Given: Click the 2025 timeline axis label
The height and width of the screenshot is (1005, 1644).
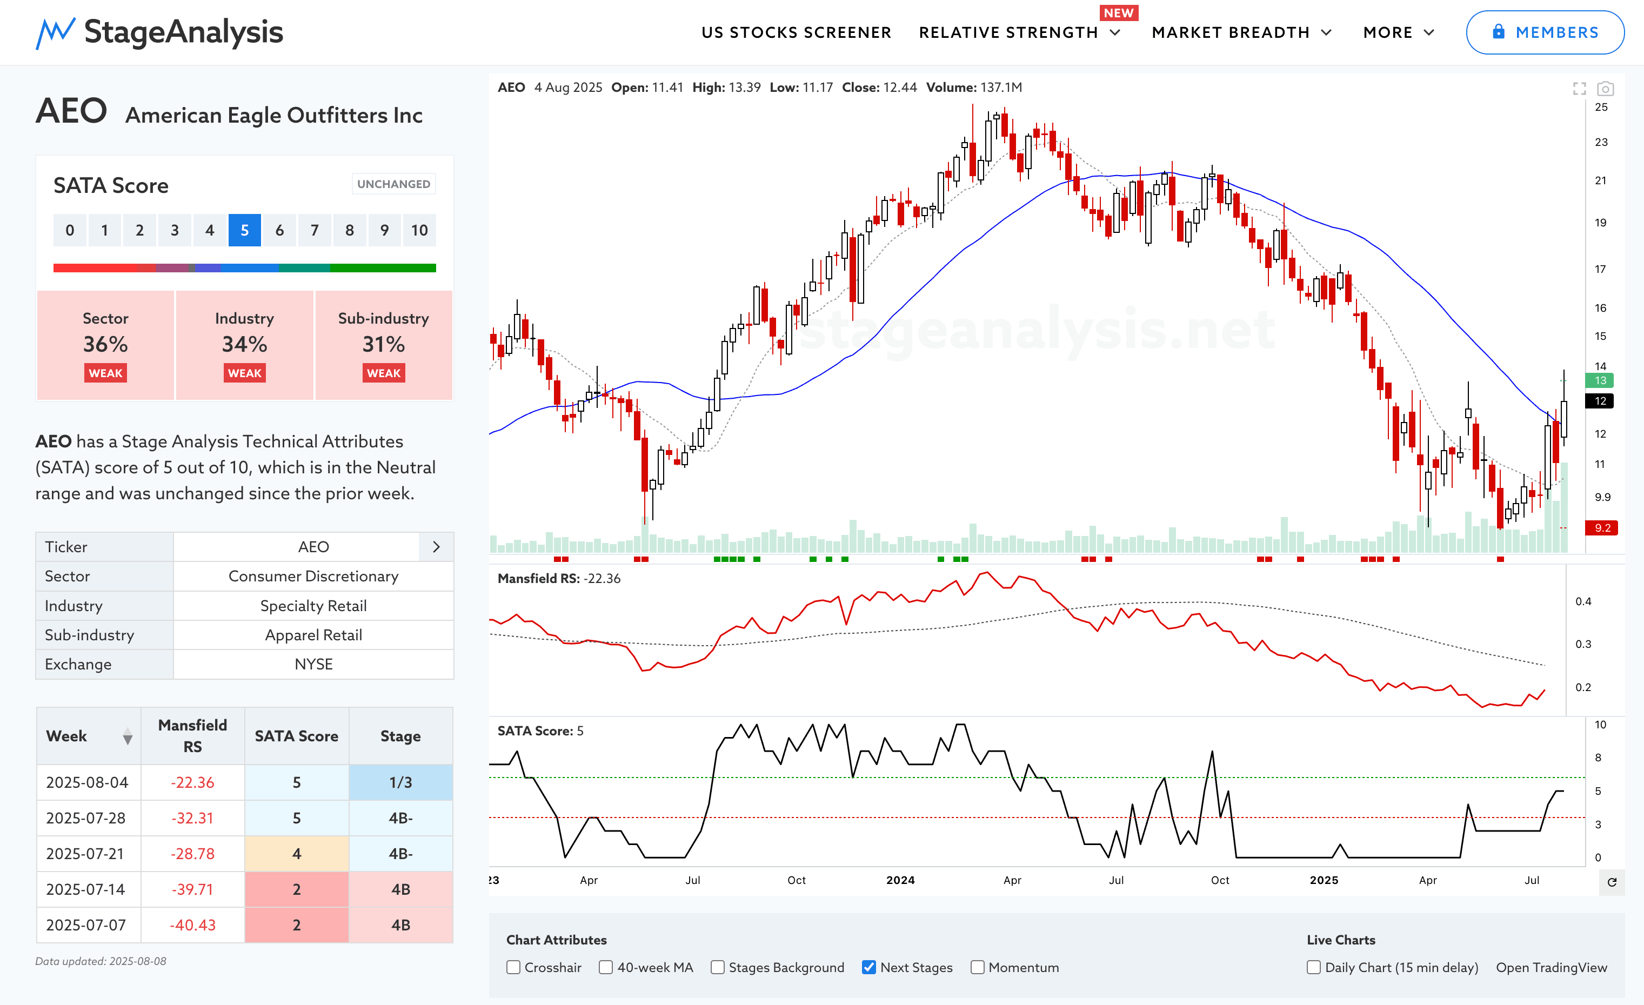Looking at the screenshot, I should (x=1324, y=880).
